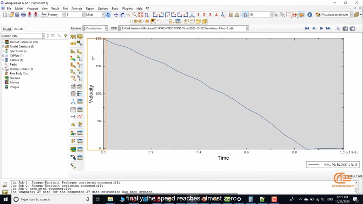
Task: Print the current viewport
Action: pyautogui.click(x=23, y=15)
